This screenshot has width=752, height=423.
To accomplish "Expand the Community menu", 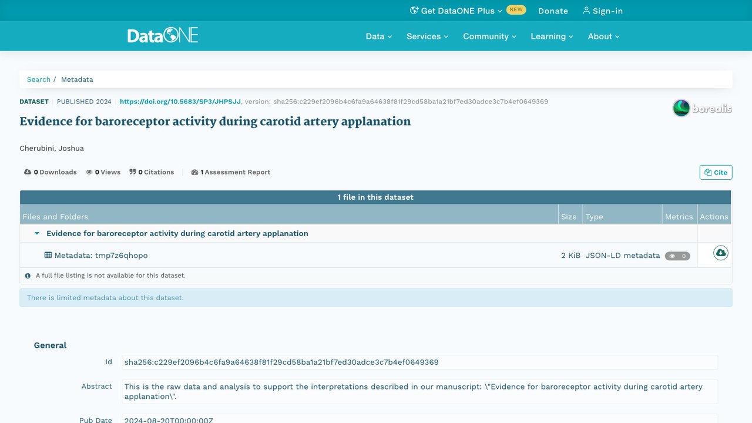I will [489, 36].
